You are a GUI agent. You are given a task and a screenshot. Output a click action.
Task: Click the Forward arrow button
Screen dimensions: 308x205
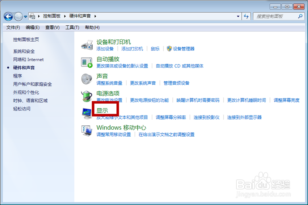(x=18, y=17)
